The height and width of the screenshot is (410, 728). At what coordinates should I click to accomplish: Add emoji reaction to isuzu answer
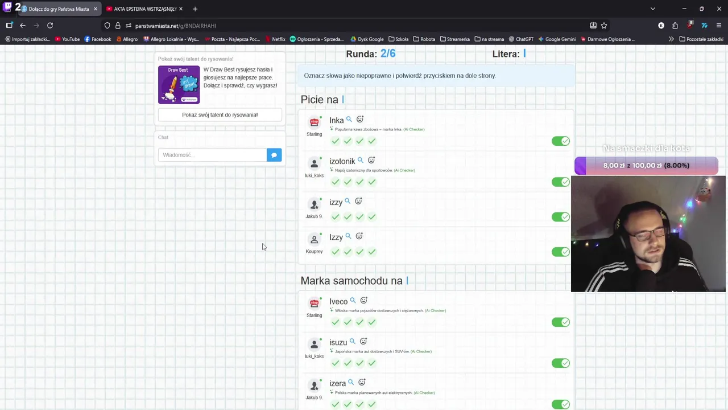(363, 342)
